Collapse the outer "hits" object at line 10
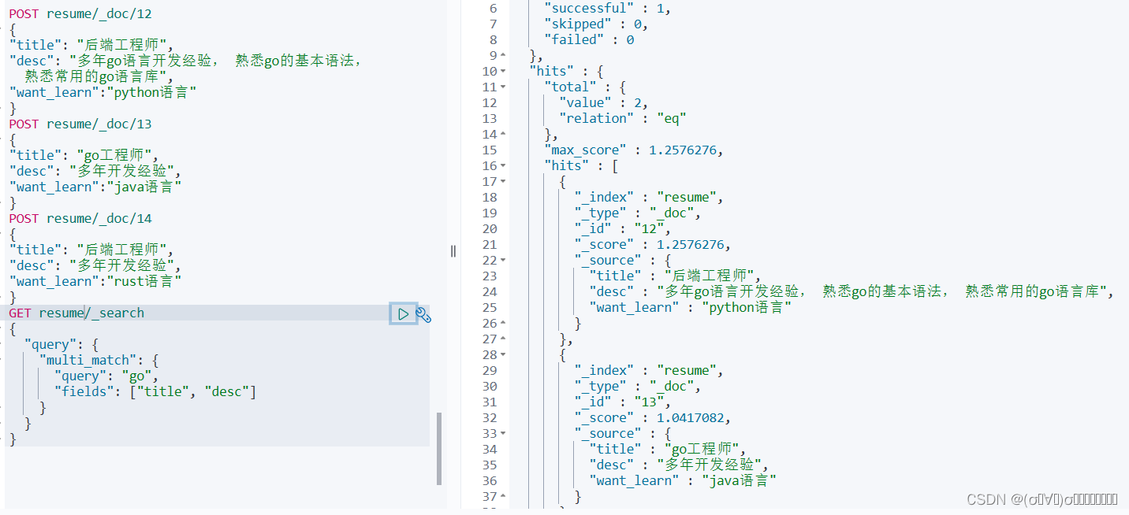 (505, 72)
